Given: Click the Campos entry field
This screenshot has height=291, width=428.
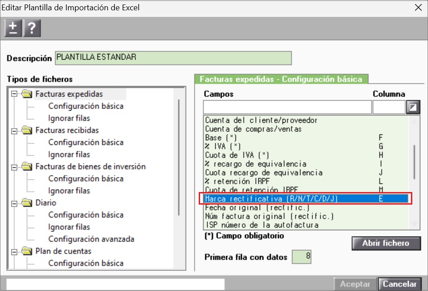Looking at the screenshot, I should 287,107.
